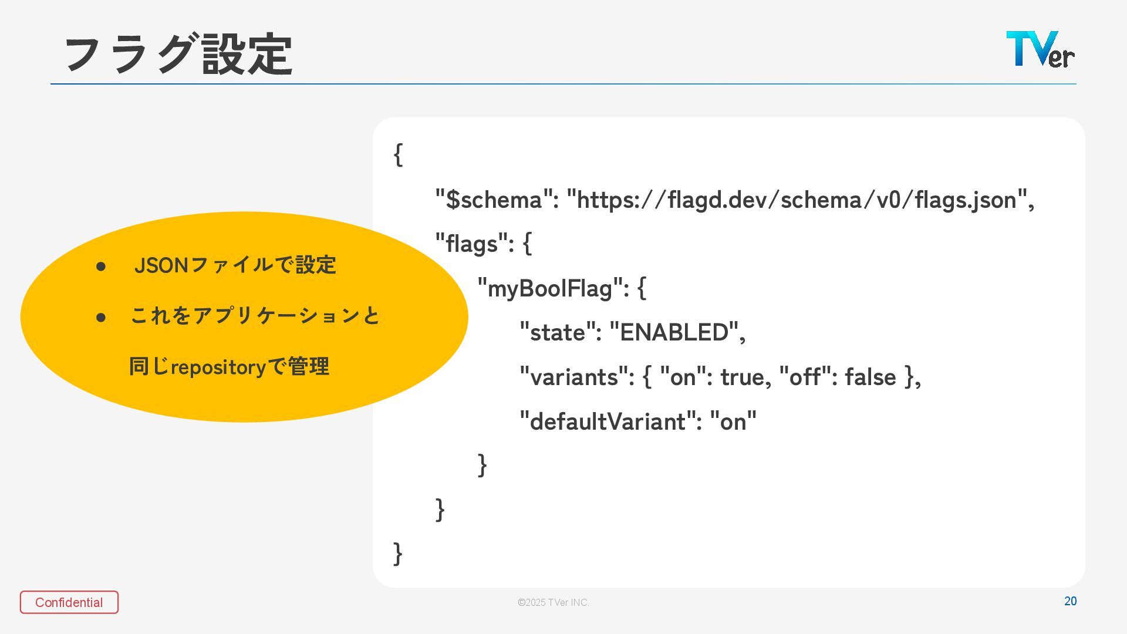The image size is (1127, 634).
Task: Click the flagd.dev schema URL
Action: 797,200
